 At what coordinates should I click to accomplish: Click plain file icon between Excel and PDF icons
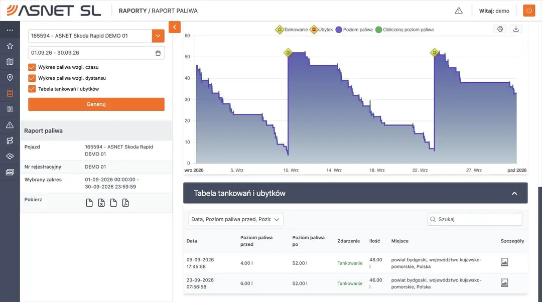click(113, 203)
